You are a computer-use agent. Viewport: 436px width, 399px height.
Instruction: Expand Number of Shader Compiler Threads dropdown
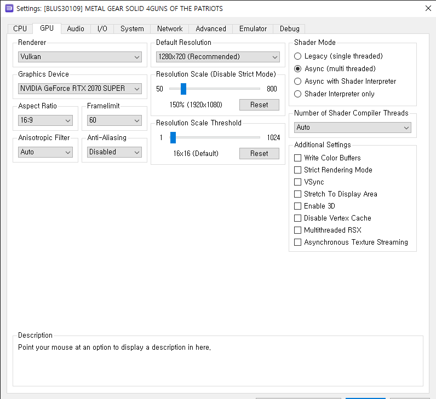tap(353, 128)
